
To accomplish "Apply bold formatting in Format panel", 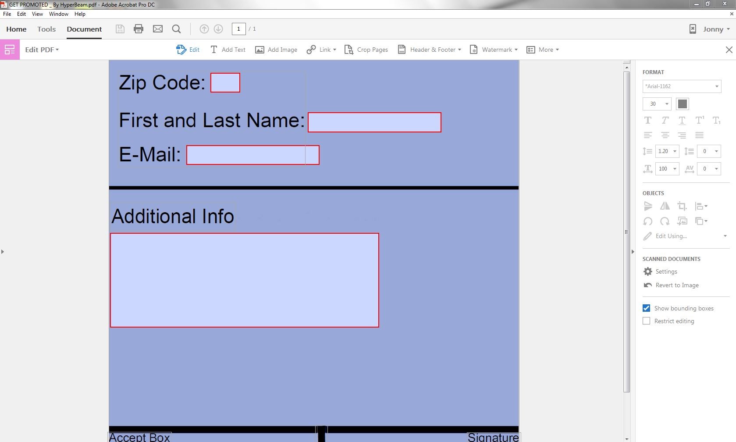I will coord(647,120).
